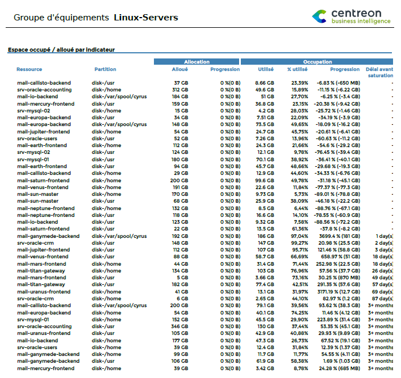Image resolution: width=401 pixels, height=378 pixels.
Task: Sort by the 'Partition' column header
Action: pos(105,70)
